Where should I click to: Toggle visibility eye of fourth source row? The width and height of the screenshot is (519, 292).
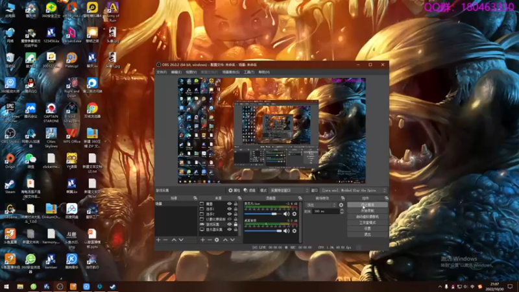[230, 219]
